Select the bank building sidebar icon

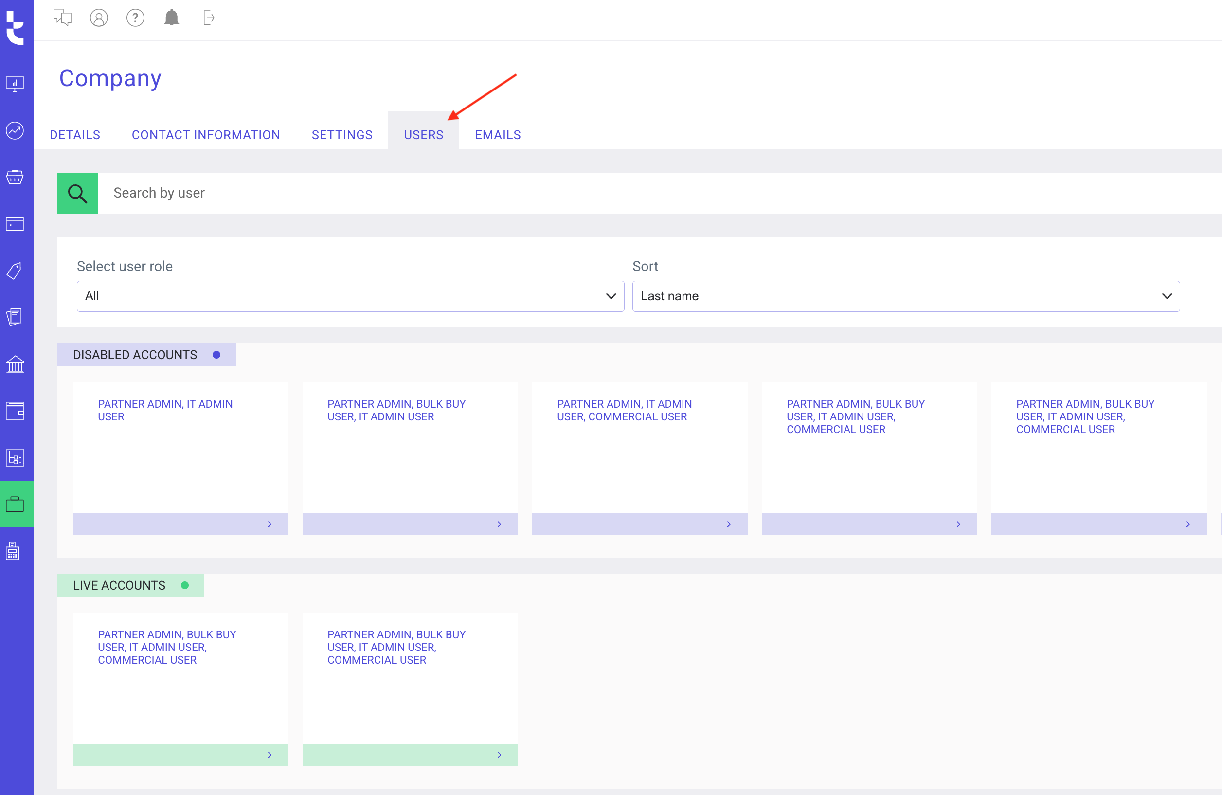tap(15, 364)
